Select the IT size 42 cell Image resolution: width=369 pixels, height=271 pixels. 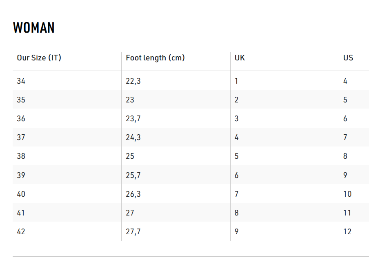tap(21, 231)
